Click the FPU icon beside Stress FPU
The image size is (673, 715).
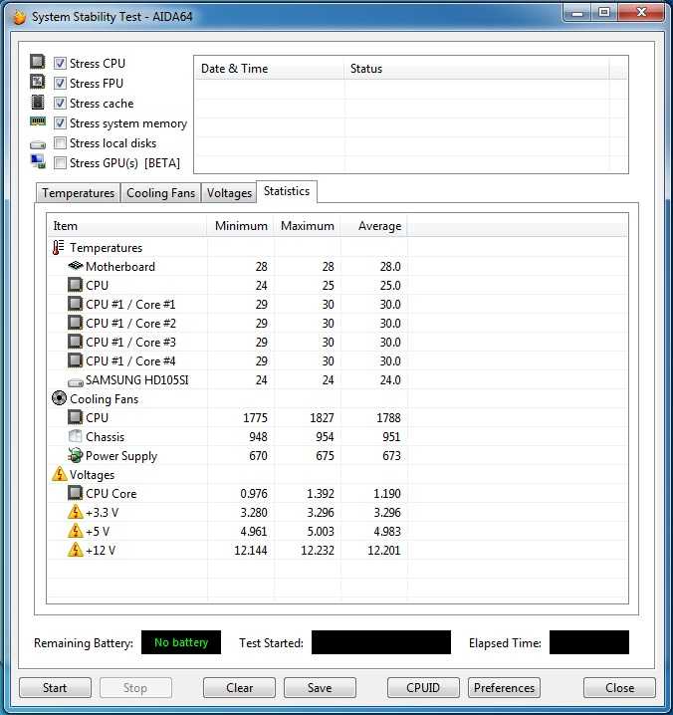click(x=38, y=82)
